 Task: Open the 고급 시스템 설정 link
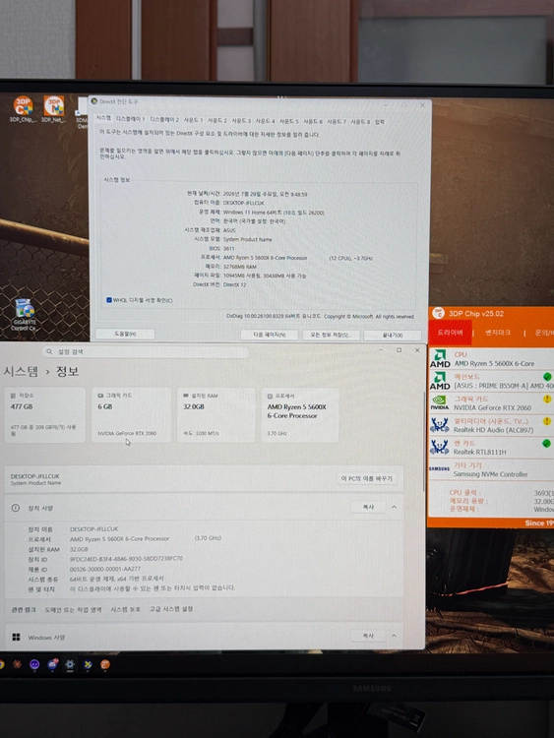171,609
